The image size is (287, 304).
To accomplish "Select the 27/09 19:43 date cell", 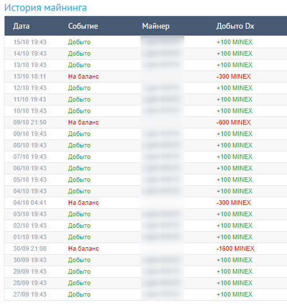I will point(30,294).
